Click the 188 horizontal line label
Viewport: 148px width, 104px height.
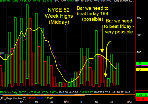[x=2, y=53]
